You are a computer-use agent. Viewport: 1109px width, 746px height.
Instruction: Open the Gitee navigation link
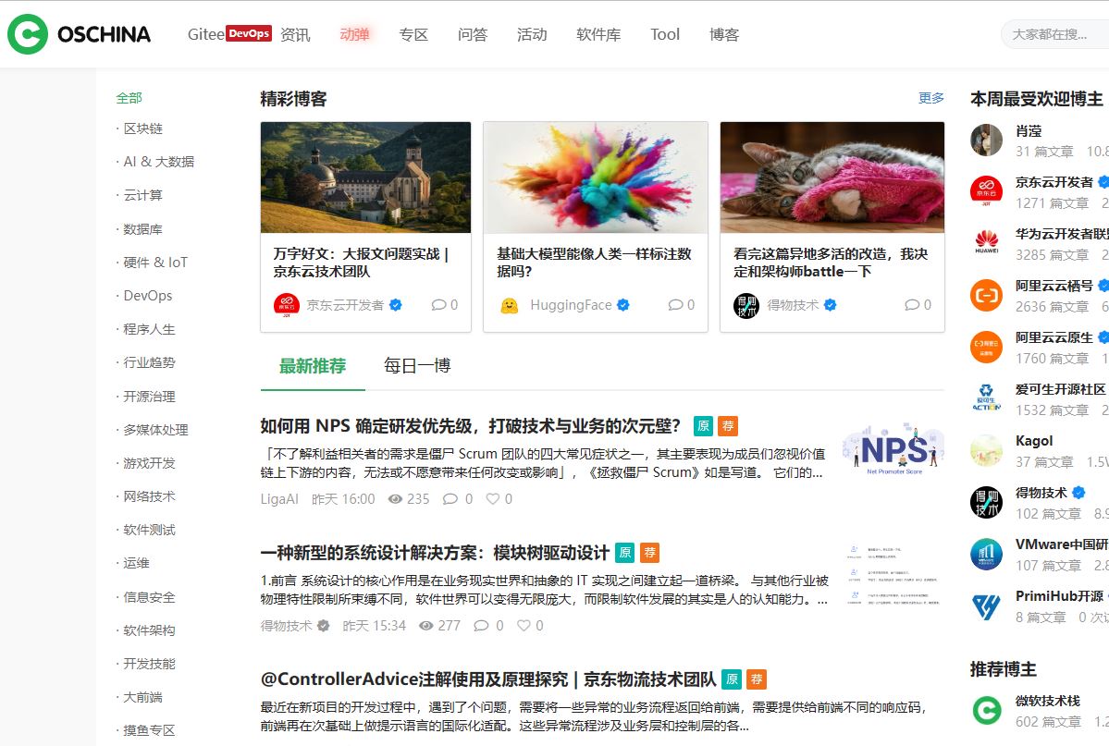(206, 34)
